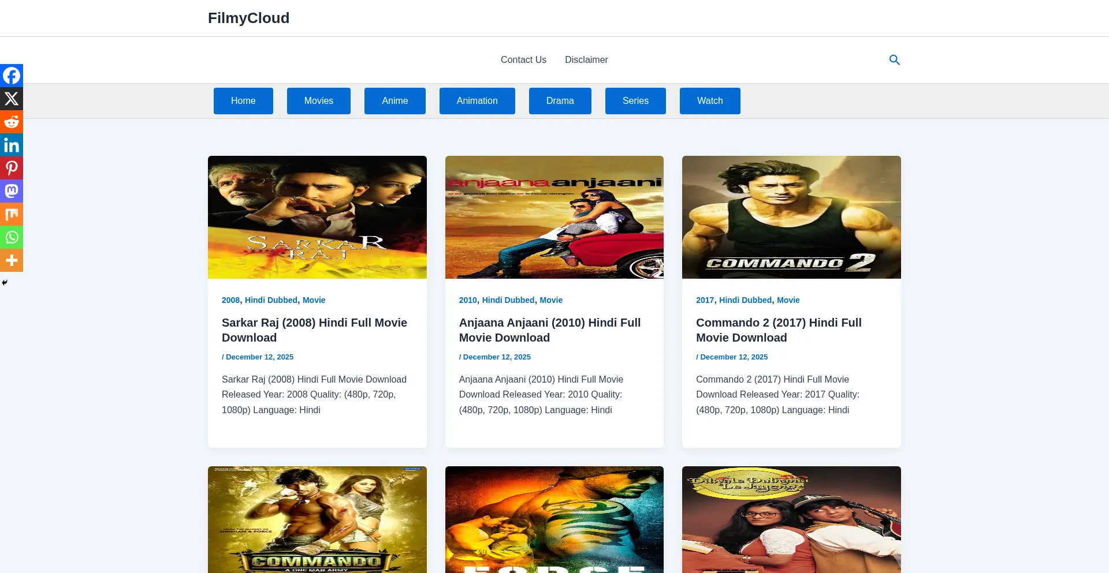Share through WhatsApp icon
The image size is (1109, 573).
(12, 237)
